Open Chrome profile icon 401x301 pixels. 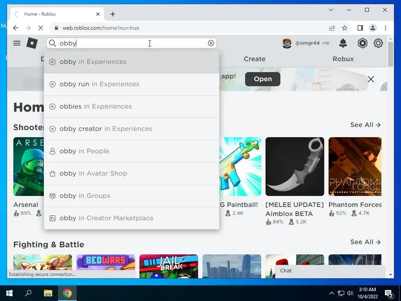click(373, 28)
